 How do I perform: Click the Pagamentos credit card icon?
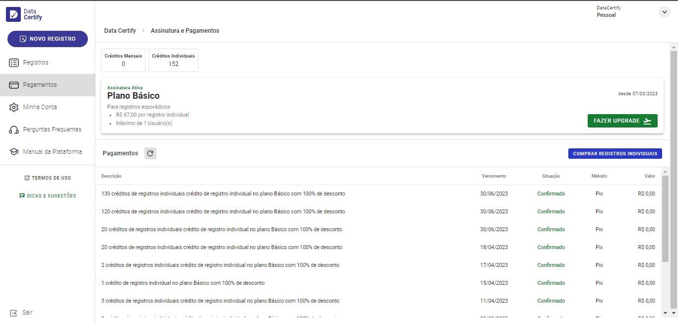14,85
